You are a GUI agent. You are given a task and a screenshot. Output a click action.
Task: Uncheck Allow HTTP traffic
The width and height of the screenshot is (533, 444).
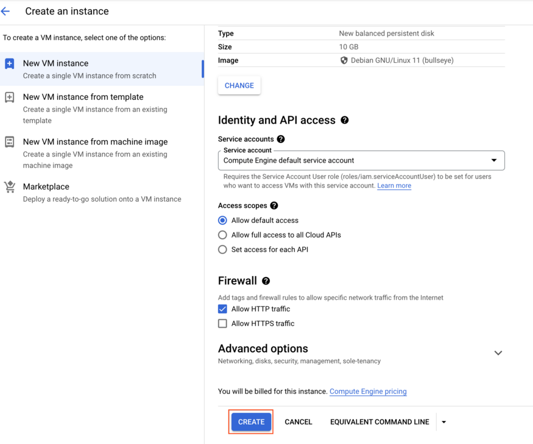point(222,309)
